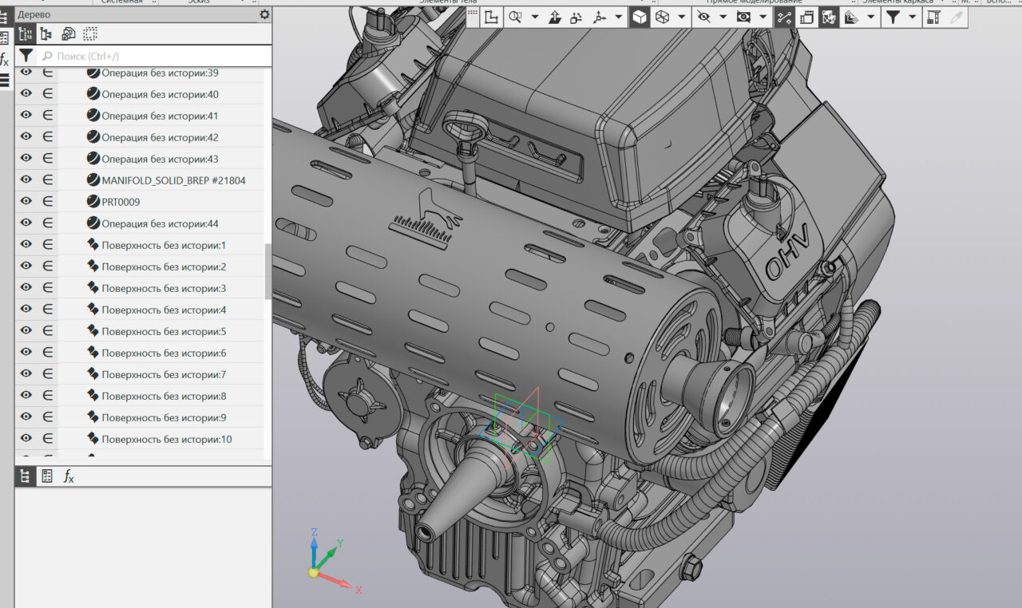Toggle the ∈ include icon for Операция без истории:40
The height and width of the screenshot is (608, 1022).
click(x=48, y=94)
